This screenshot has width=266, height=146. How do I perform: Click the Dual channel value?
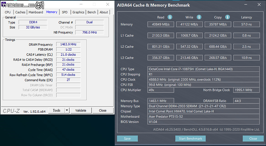click(x=89, y=22)
